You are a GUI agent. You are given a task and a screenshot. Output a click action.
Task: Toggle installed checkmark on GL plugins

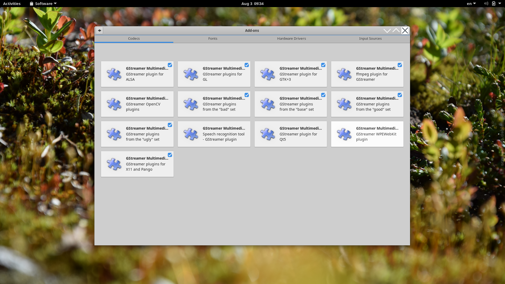[x=247, y=65]
